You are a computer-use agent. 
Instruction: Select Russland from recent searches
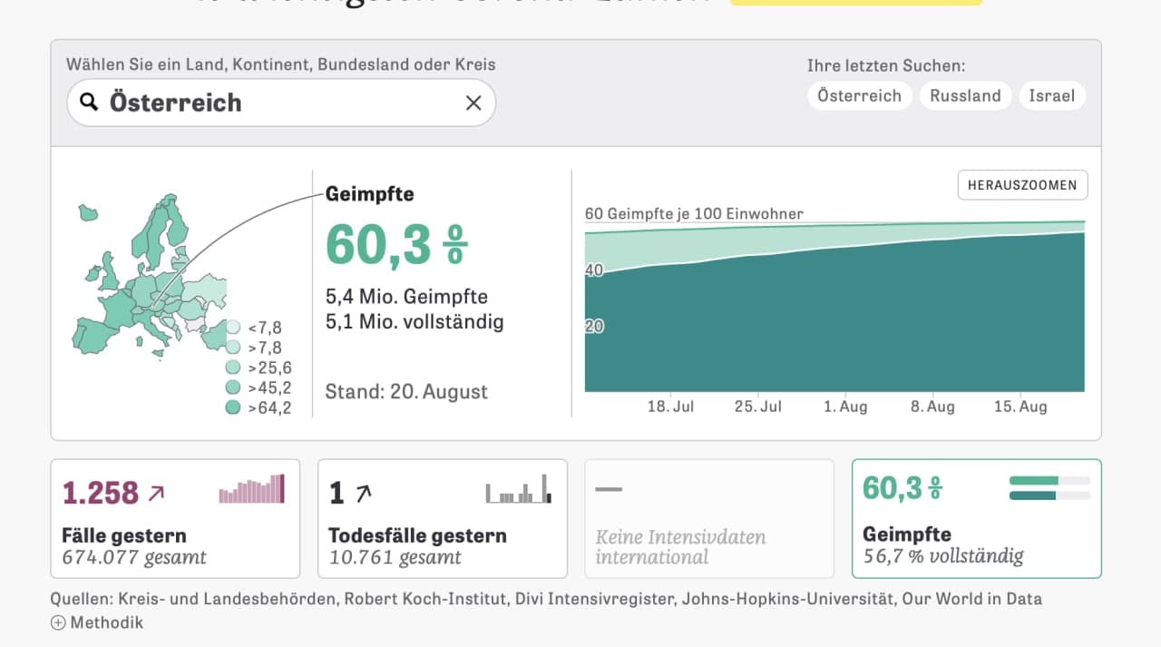coord(965,95)
